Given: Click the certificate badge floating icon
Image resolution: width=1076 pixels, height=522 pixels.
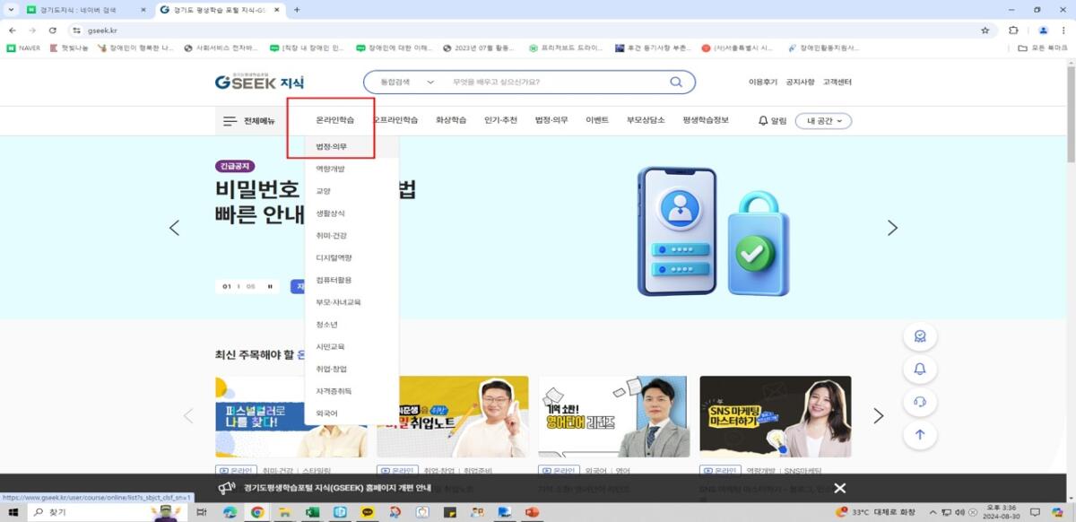Looking at the screenshot, I should tap(919, 336).
